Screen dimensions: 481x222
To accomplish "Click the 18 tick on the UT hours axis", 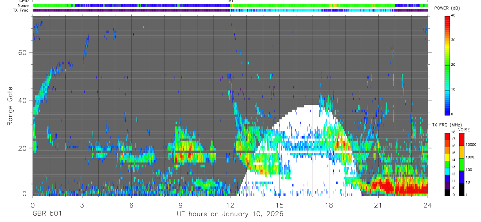I will 329,205.
